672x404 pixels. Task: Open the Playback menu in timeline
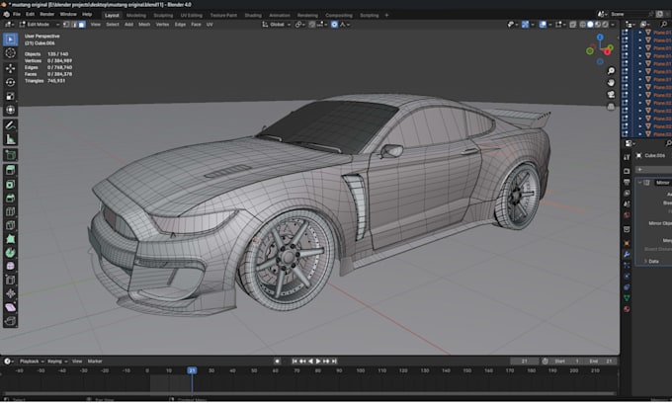pos(32,362)
